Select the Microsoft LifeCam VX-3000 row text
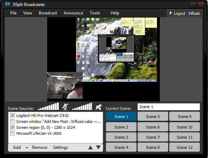The image size is (208, 158). (39, 133)
